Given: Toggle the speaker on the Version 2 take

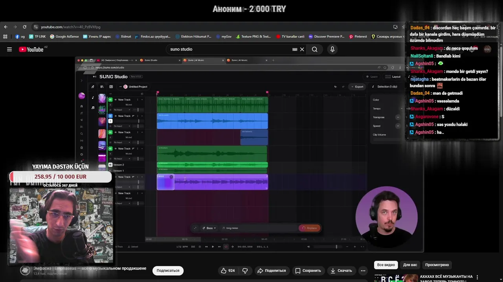Looking at the screenshot, I should point(110,165).
